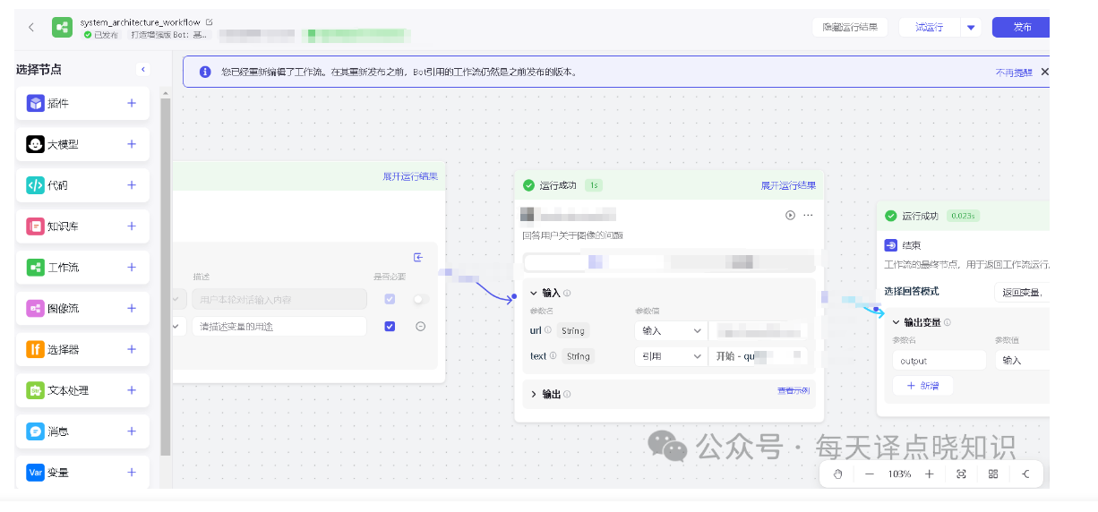Click the 新增 add output button
The height and width of the screenshot is (512, 1098).
click(923, 386)
